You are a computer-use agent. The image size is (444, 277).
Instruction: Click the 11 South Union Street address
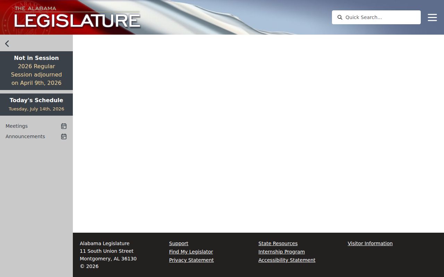(106, 251)
